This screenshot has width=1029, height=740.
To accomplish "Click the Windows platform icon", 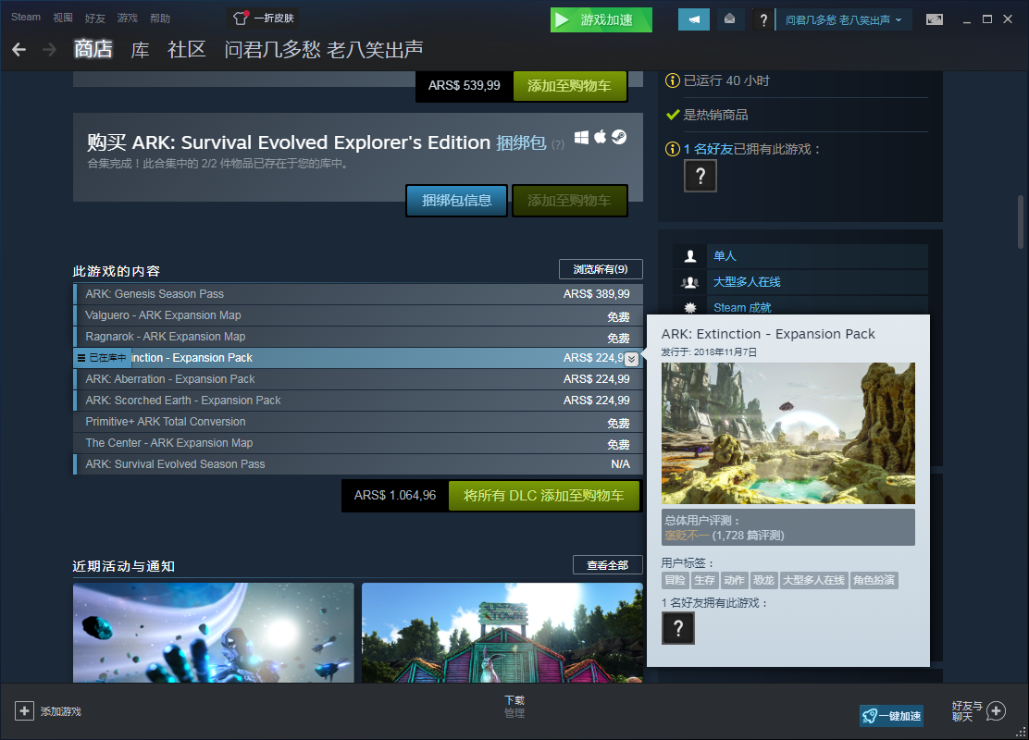I will pyautogui.click(x=581, y=137).
